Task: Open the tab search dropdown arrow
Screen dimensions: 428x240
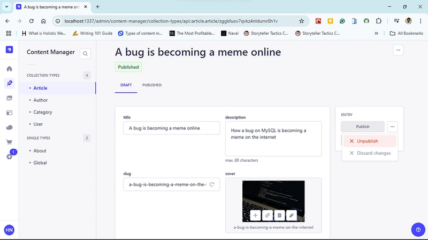Action: click(x=6, y=7)
